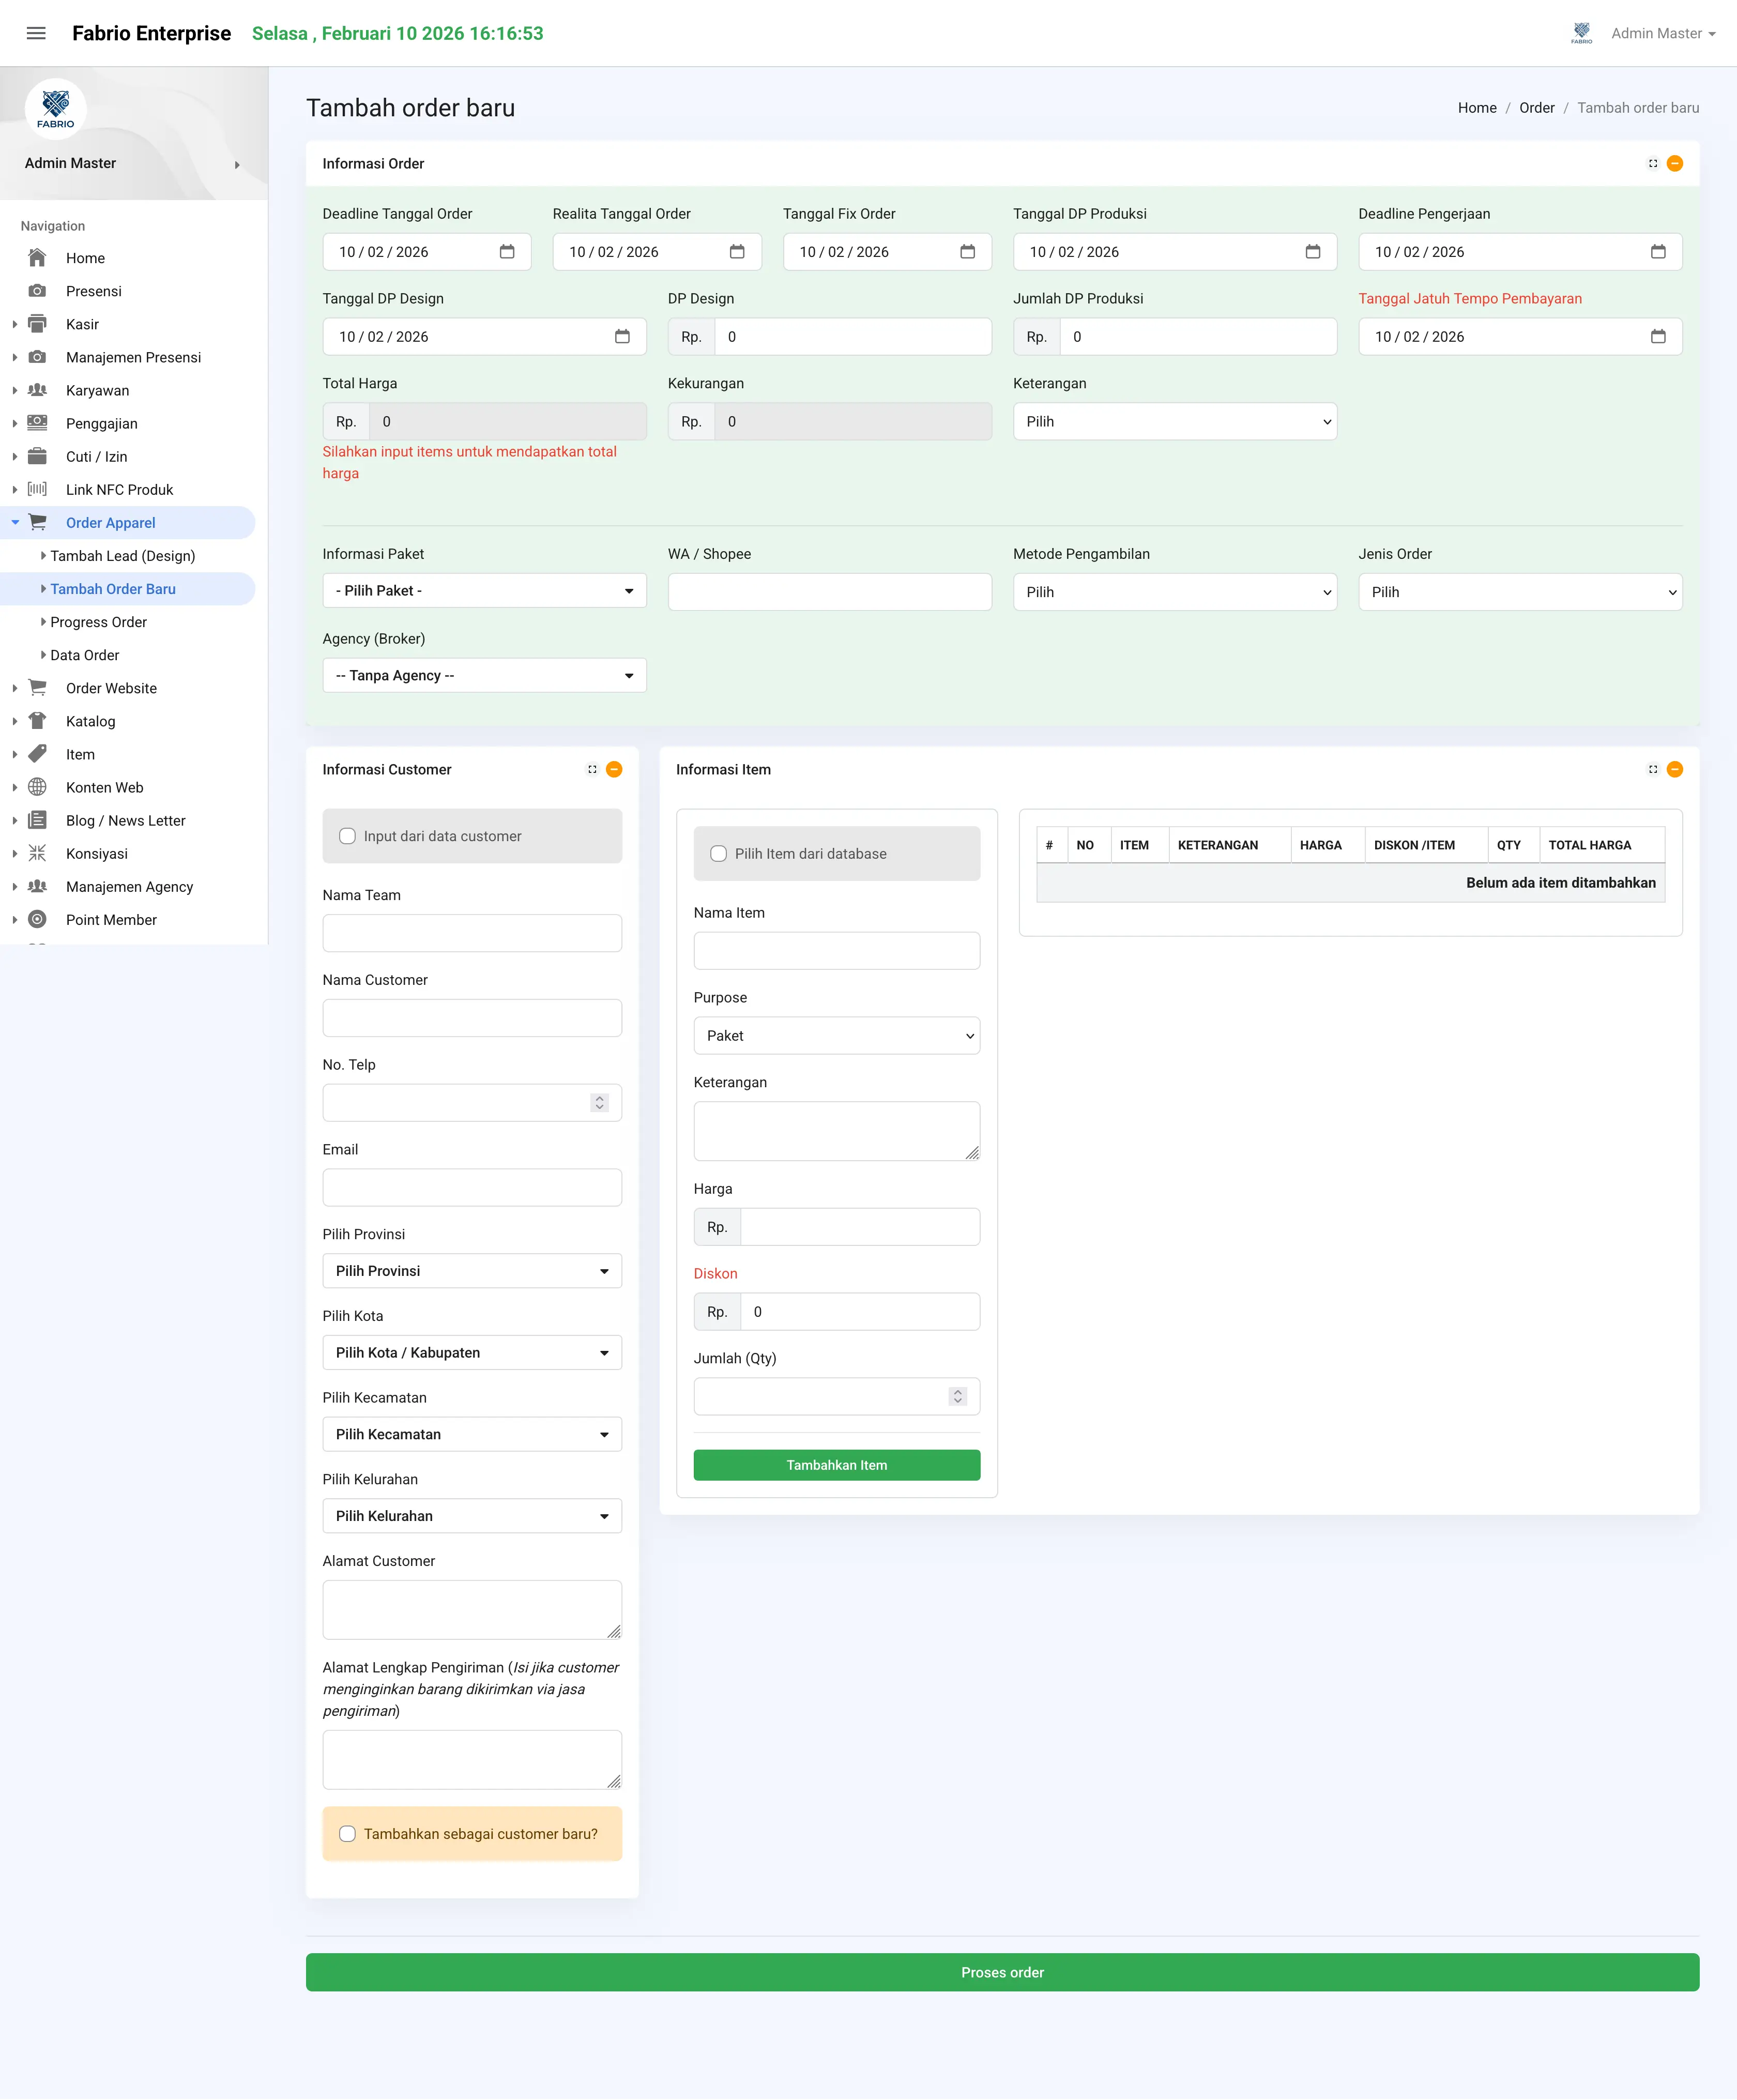Open calendar picker for Tanggal Fix Order
This screenshot has height=2100, width=1737.
pos(967,252)
